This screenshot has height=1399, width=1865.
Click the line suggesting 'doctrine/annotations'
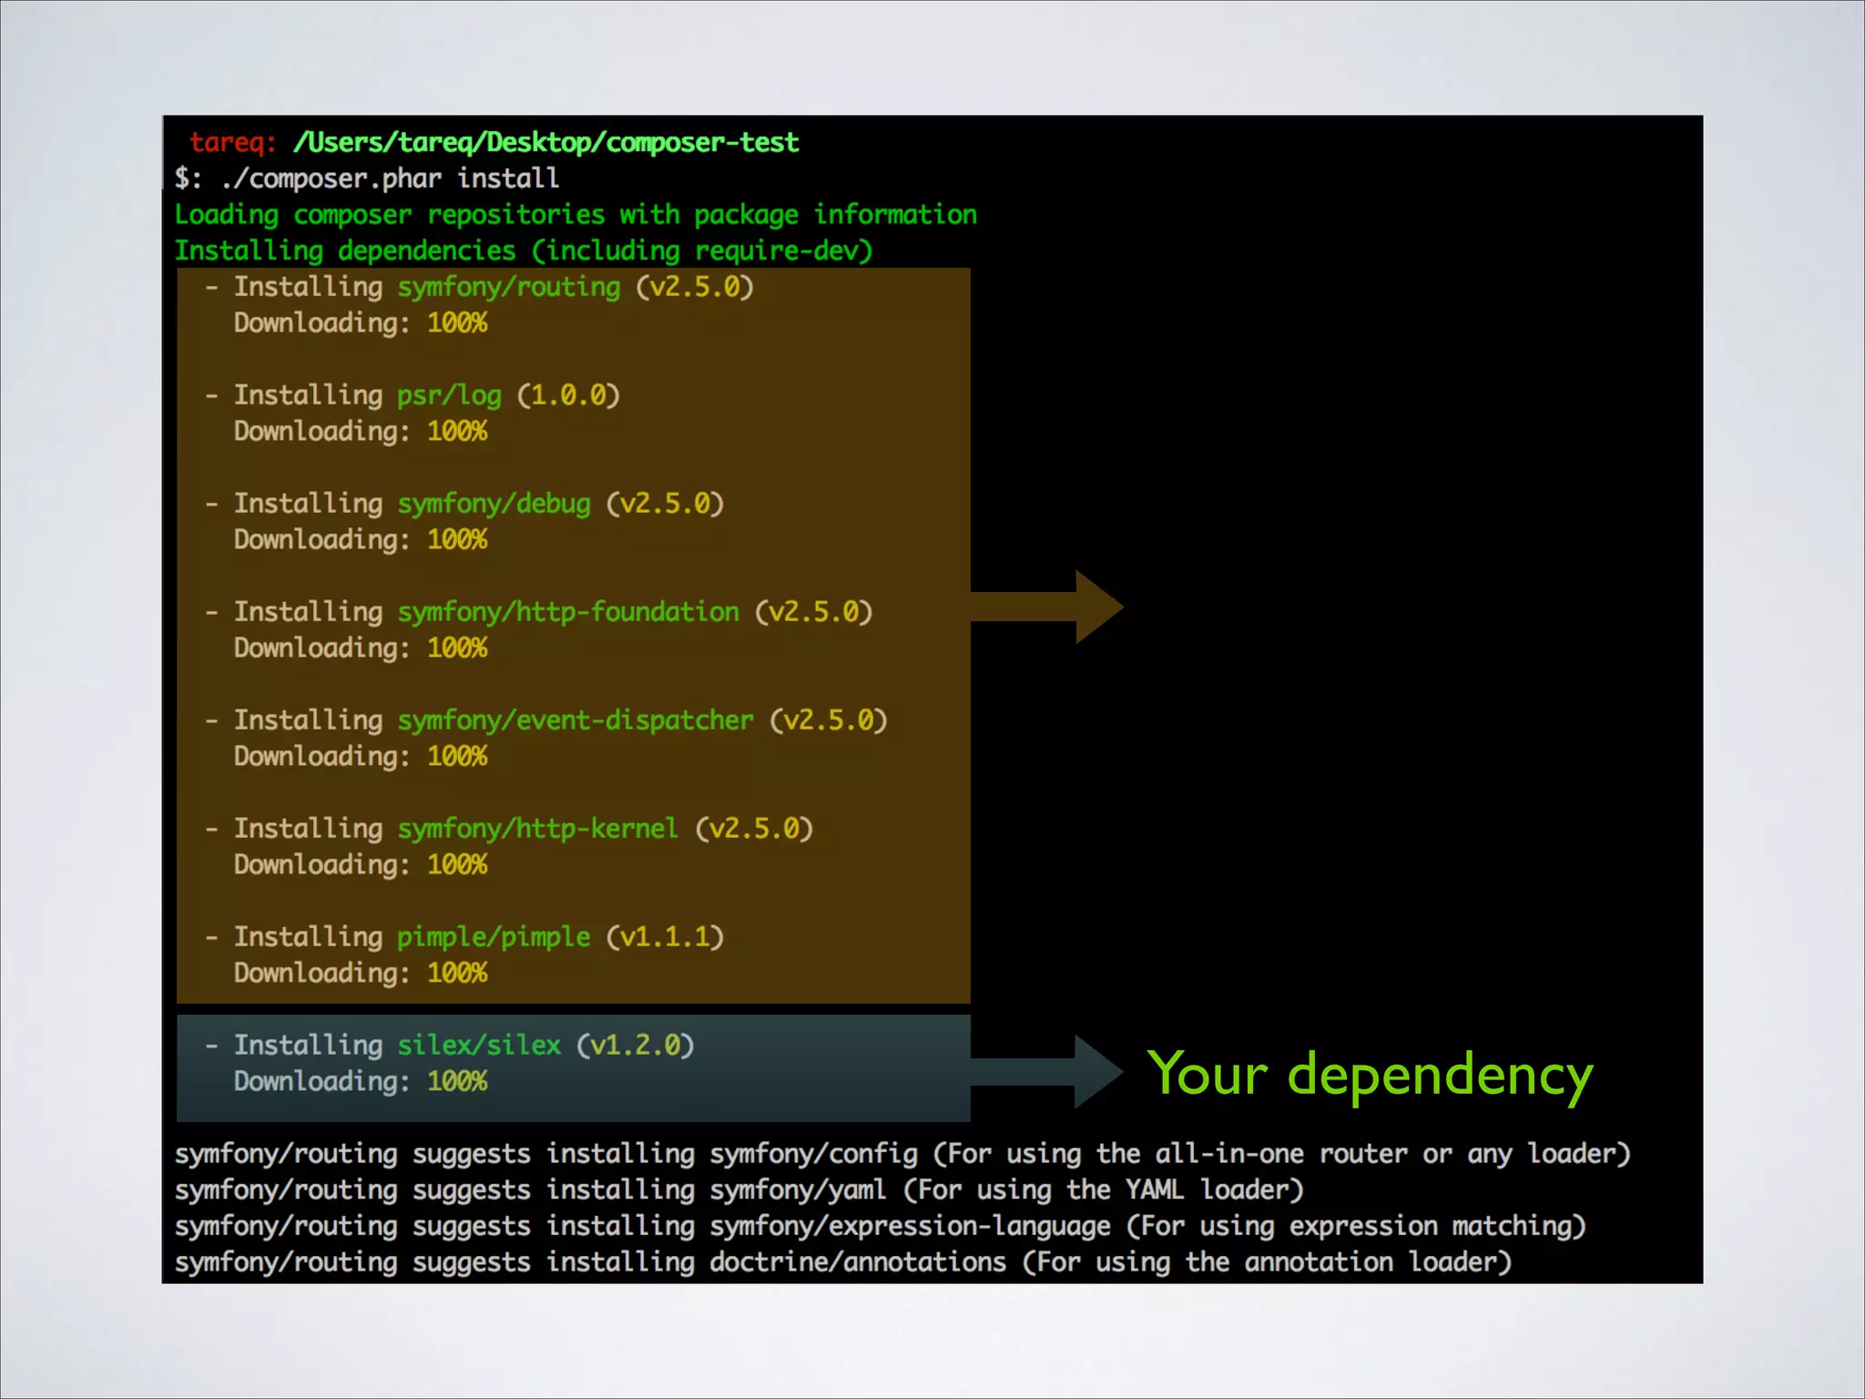[843, 1262]
